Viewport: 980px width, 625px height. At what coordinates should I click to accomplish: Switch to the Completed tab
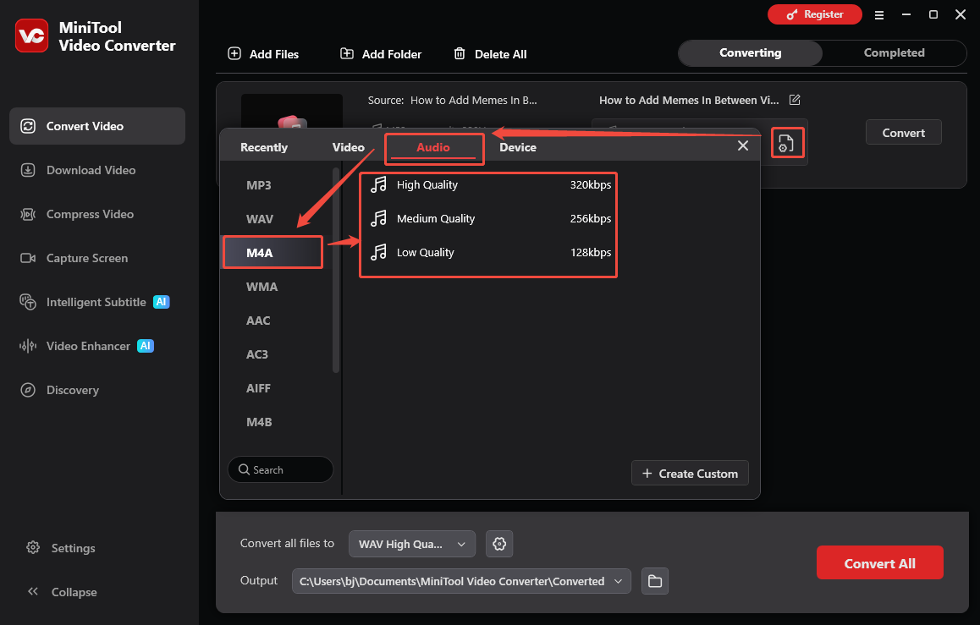pyautogui.click(x=895, y=53)
